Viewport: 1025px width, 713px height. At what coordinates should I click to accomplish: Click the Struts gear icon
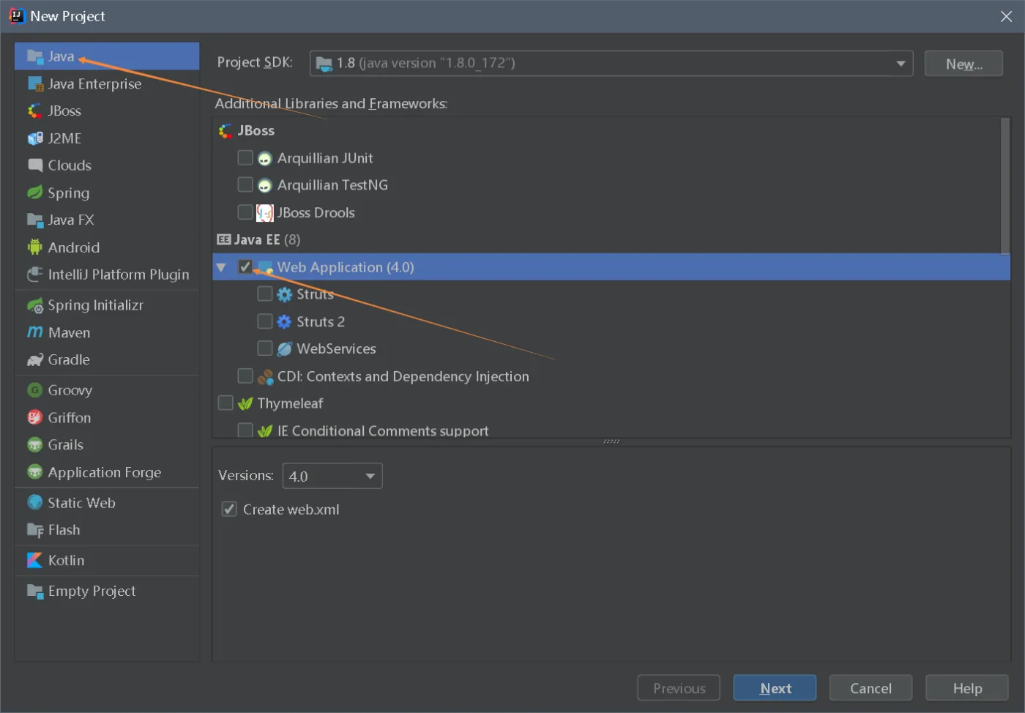284,294
